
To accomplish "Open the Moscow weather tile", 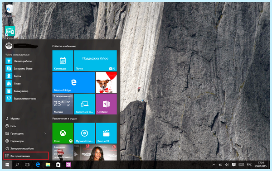I will click(63, 104).
